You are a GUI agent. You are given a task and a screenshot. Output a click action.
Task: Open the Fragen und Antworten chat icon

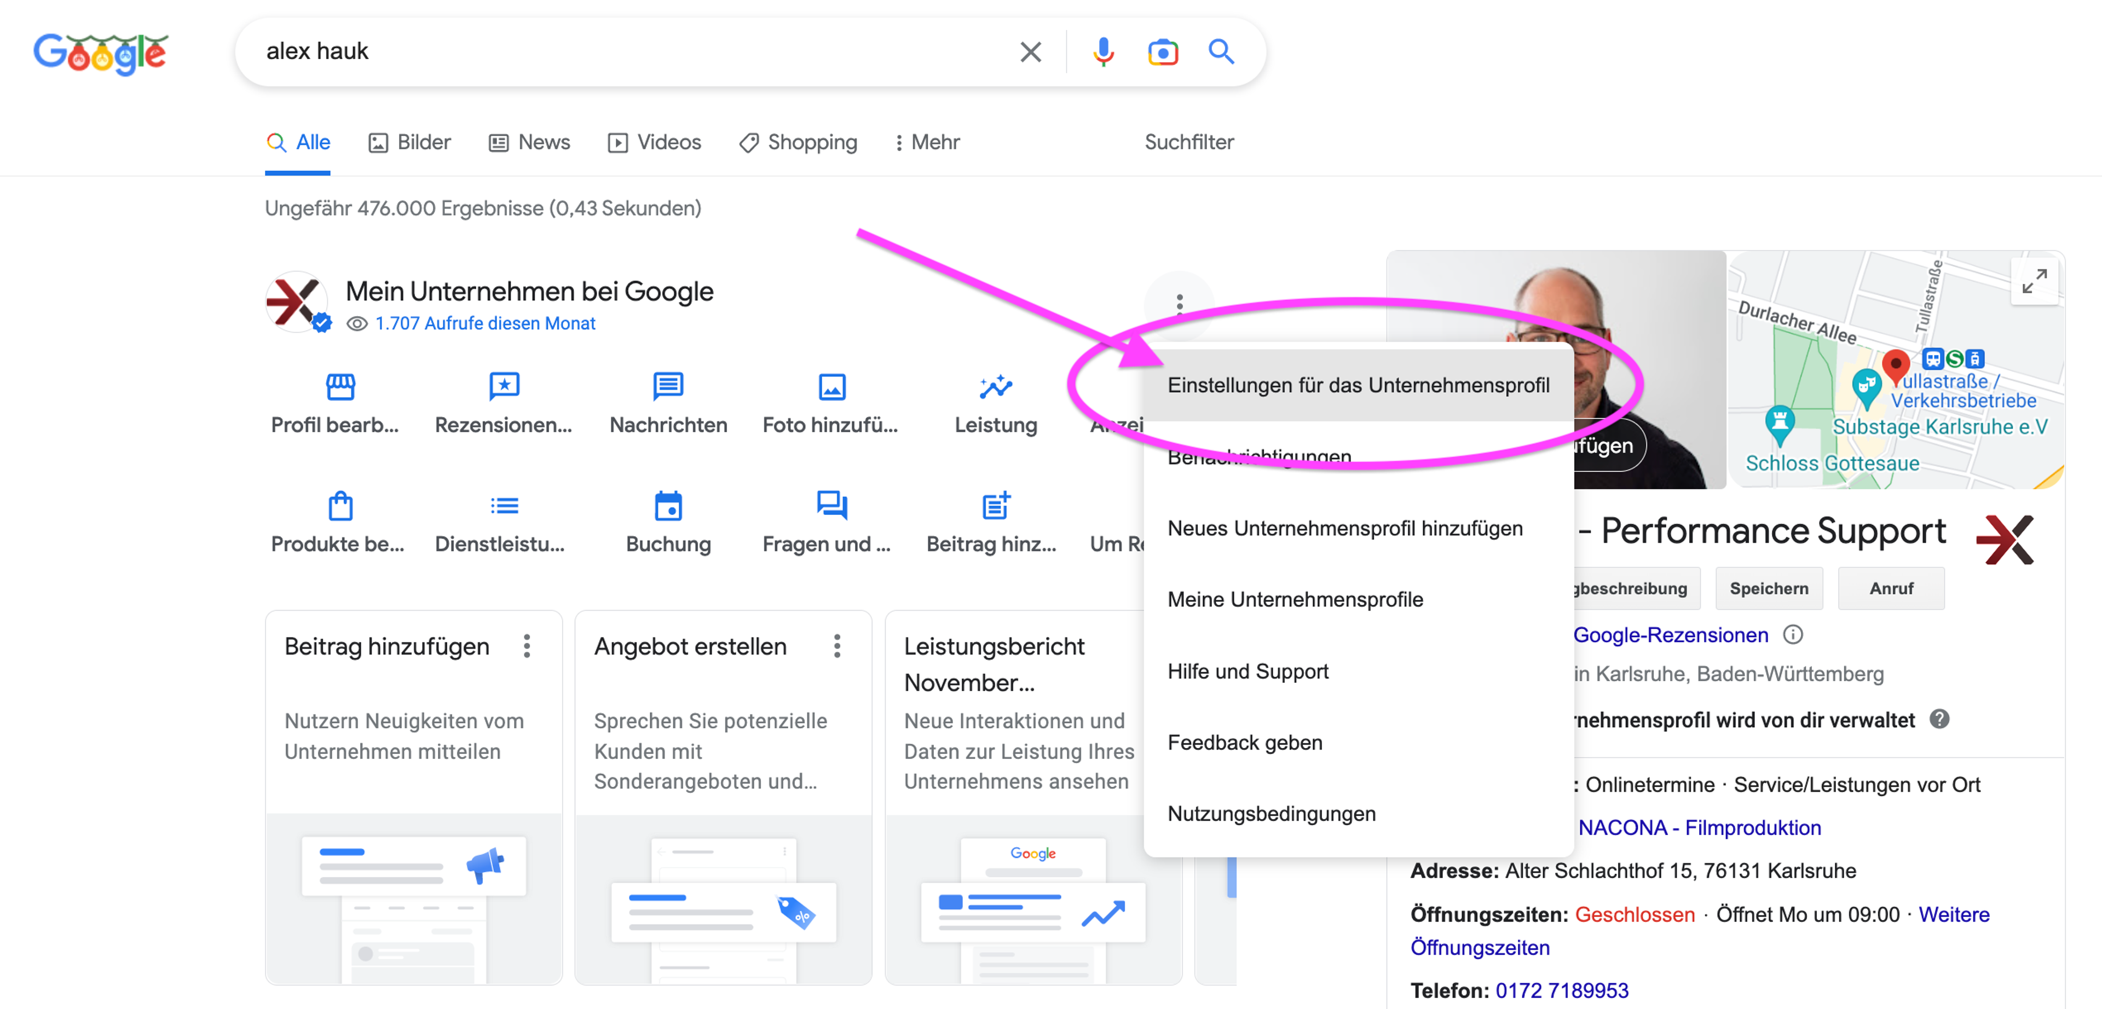coord(831,506)
